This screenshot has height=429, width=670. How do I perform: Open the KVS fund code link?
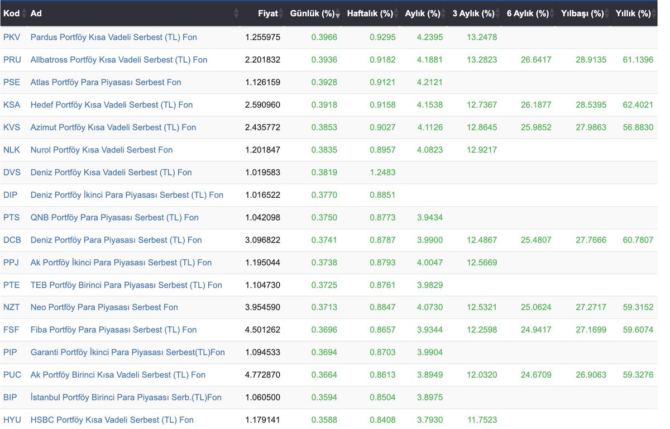(x=12, y=127)
